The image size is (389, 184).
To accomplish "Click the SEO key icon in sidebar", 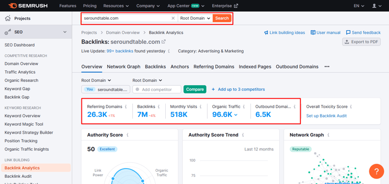I will click(x=8, y=32).
